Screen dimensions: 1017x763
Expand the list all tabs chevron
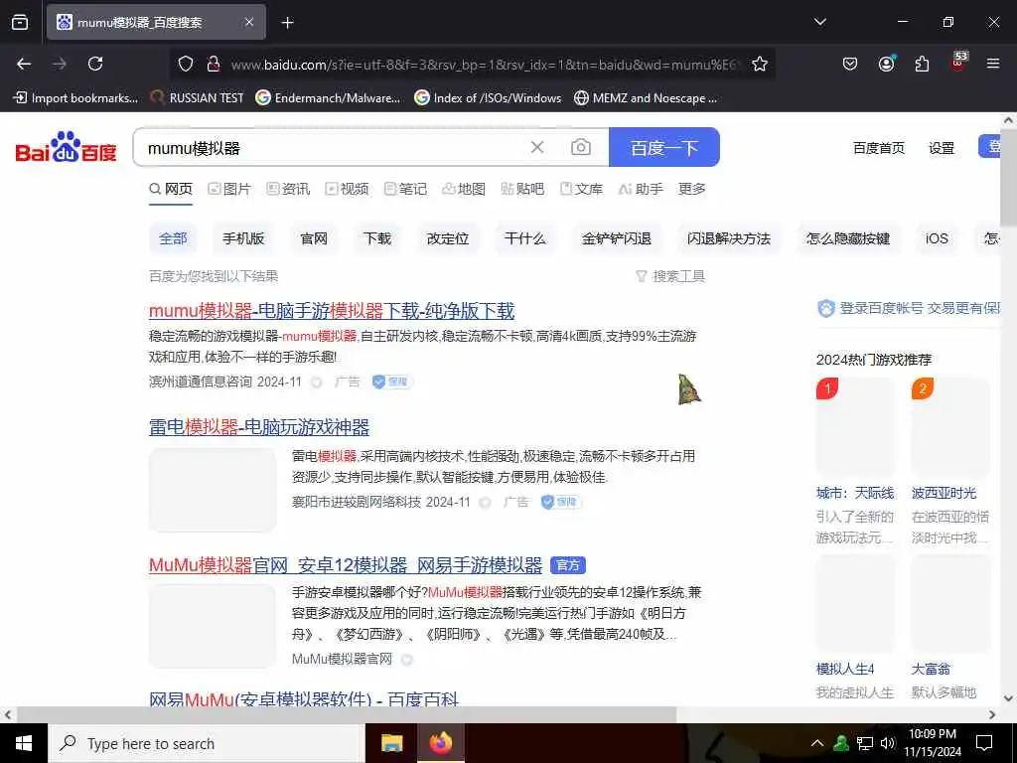point(819,22)
